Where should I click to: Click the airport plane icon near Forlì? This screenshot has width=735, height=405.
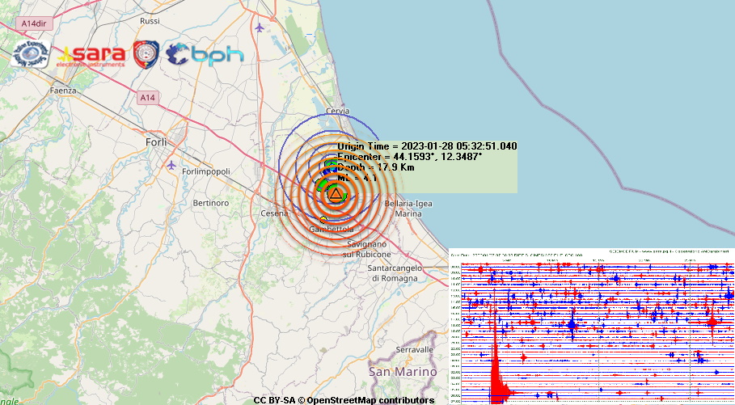(x=172, y=165)
